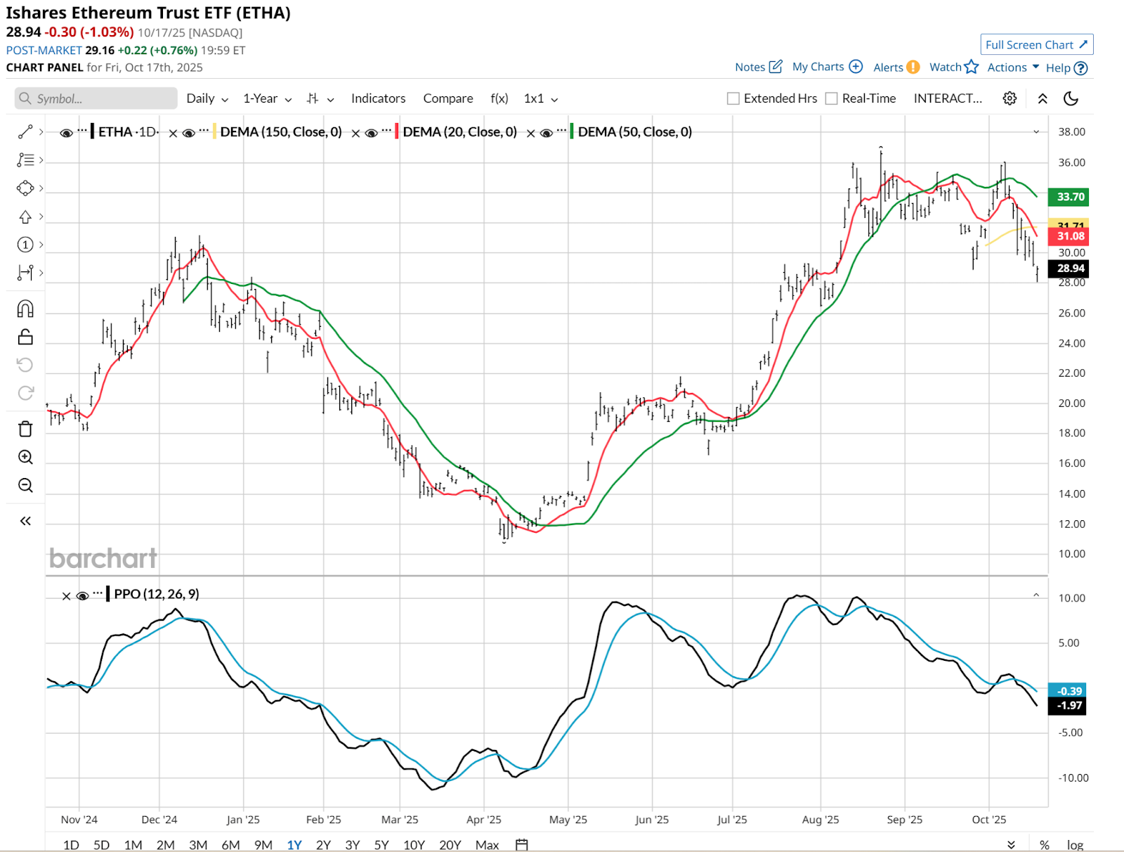Switch to dark mode moon icon
Viewport: 1124px width, 852px height.
click(x=1071, y=98)
